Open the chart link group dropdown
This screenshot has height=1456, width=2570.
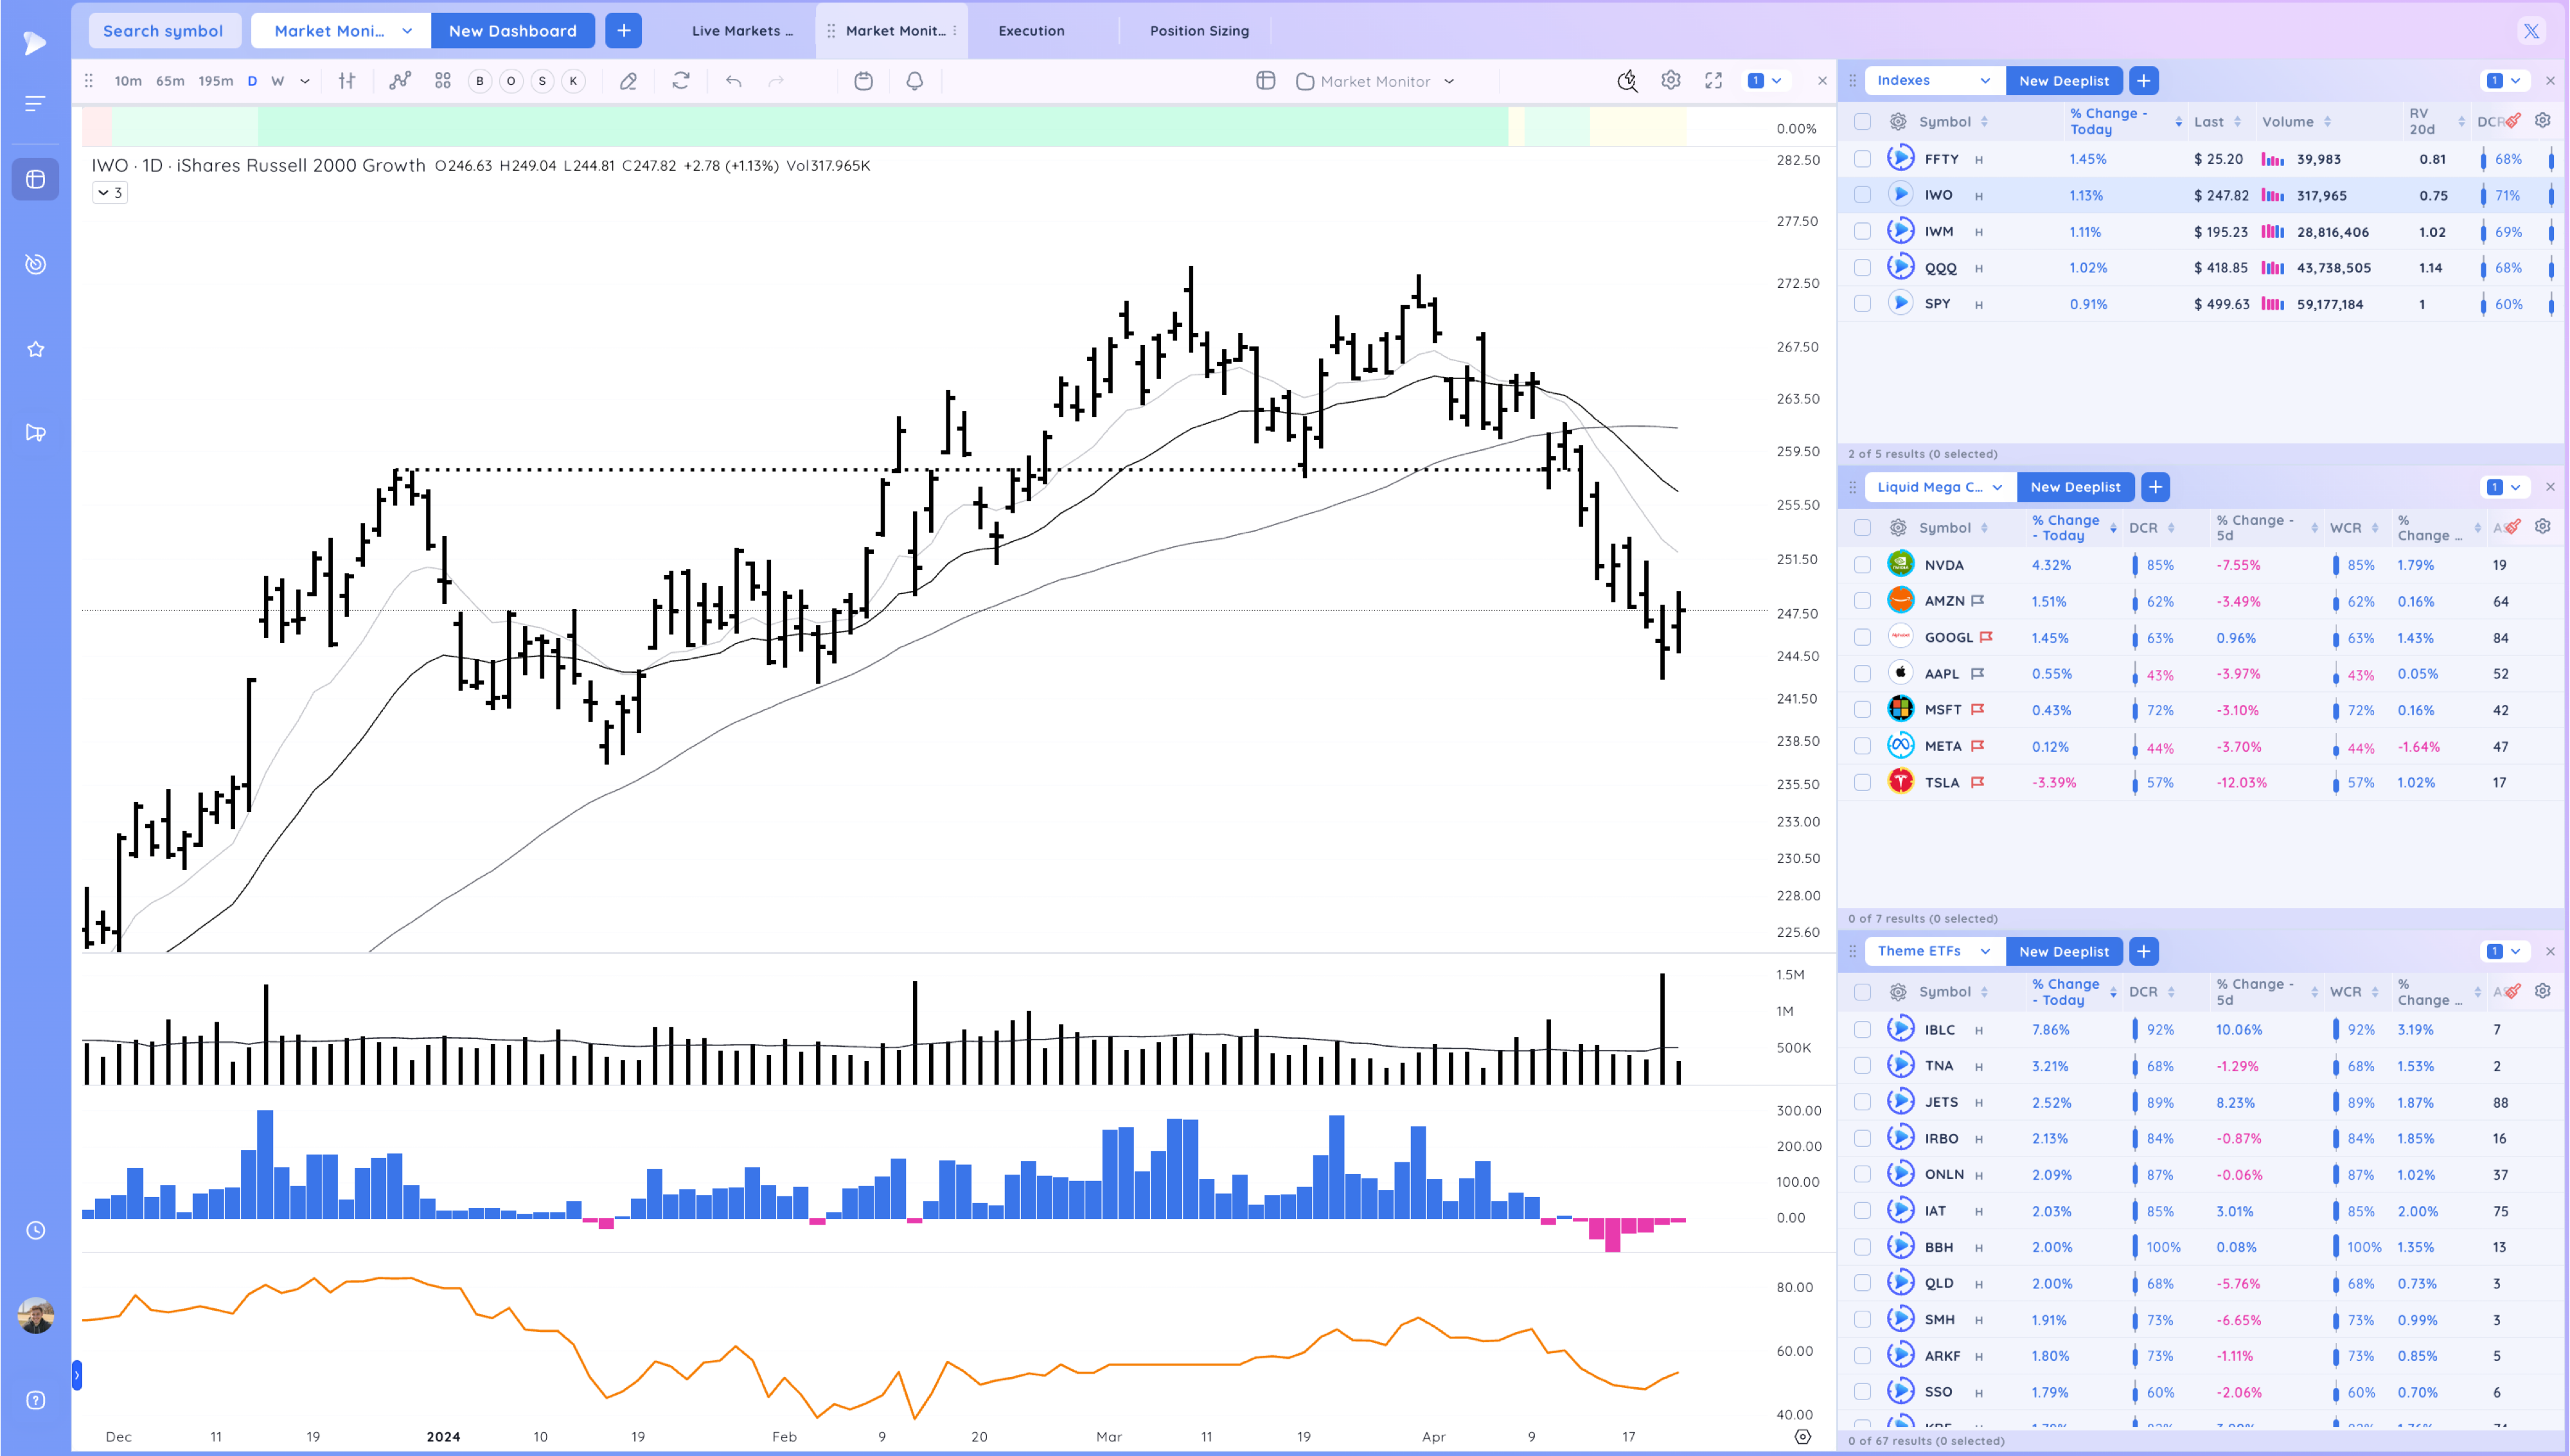(x=1764, y=81)
